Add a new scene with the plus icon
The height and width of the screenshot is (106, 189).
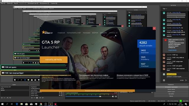[2, 98]
